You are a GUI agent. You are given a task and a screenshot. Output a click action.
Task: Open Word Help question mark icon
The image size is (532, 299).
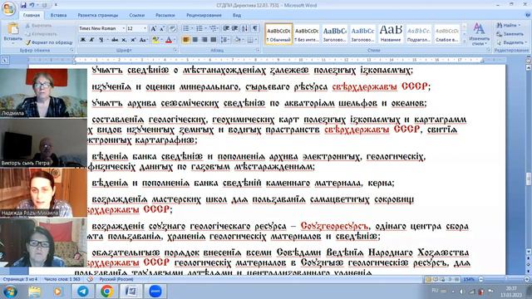pos(528,15)
